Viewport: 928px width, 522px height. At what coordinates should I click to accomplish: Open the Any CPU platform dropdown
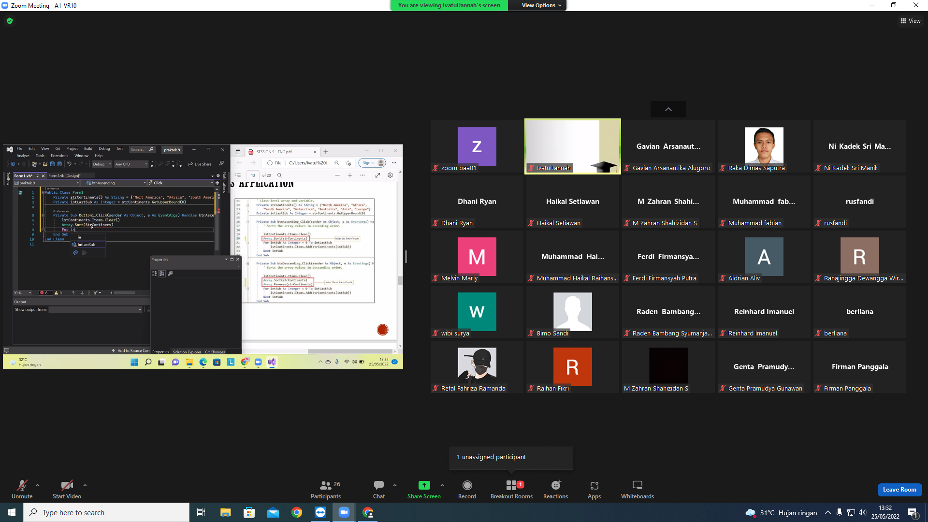pos(130,164)
